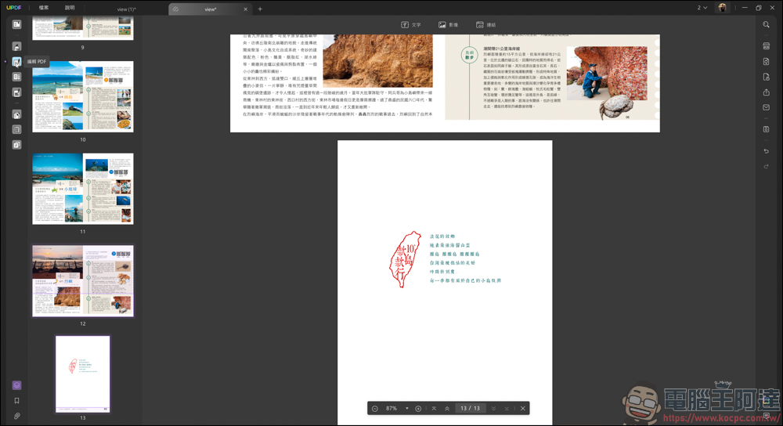Expand the 87% zoom level dropdown
Image resolution: width=783 pixels, height=426 pixels.
pos(407,408)
